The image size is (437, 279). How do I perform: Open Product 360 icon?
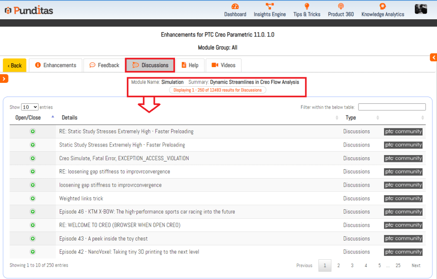(341, 6)
